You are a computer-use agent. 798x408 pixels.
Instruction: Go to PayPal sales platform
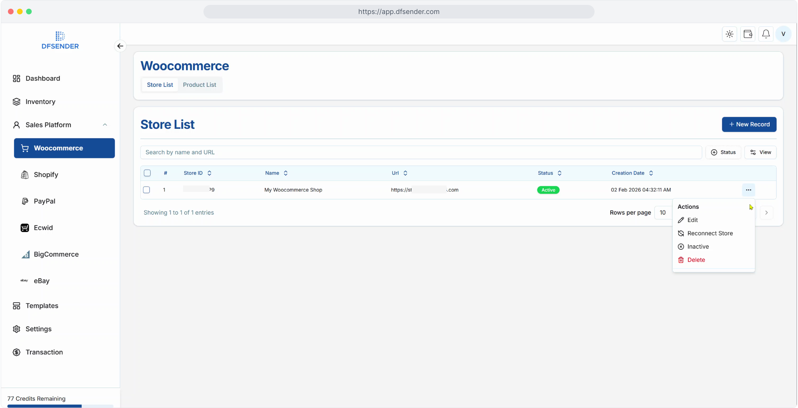(44, 201)
